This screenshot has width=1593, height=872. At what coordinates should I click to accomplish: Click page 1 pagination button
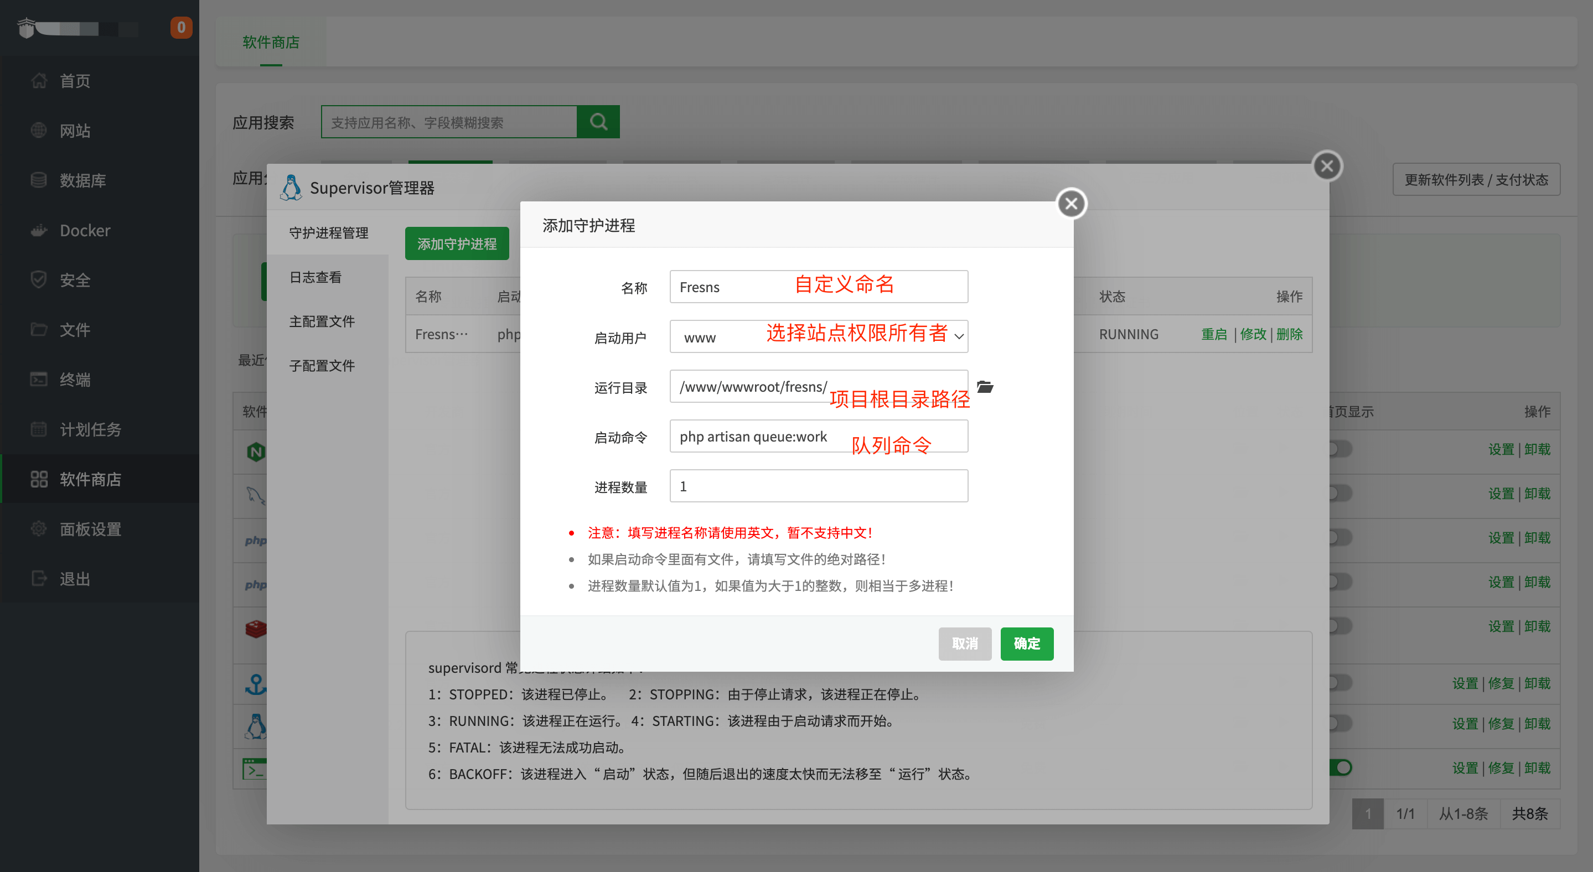(1368, 814)
